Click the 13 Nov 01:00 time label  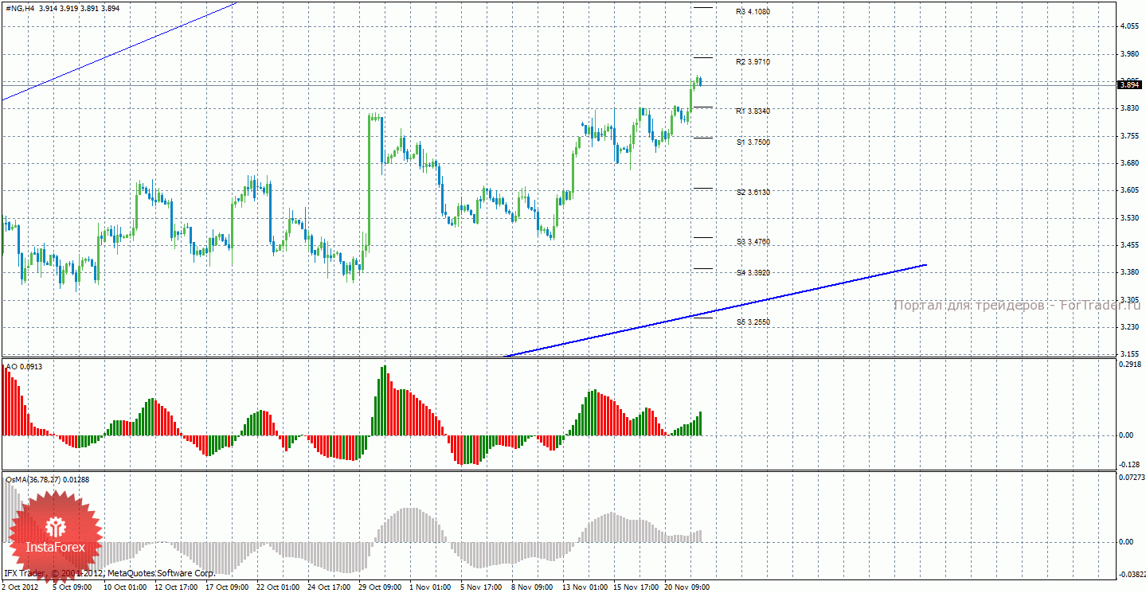584,587
